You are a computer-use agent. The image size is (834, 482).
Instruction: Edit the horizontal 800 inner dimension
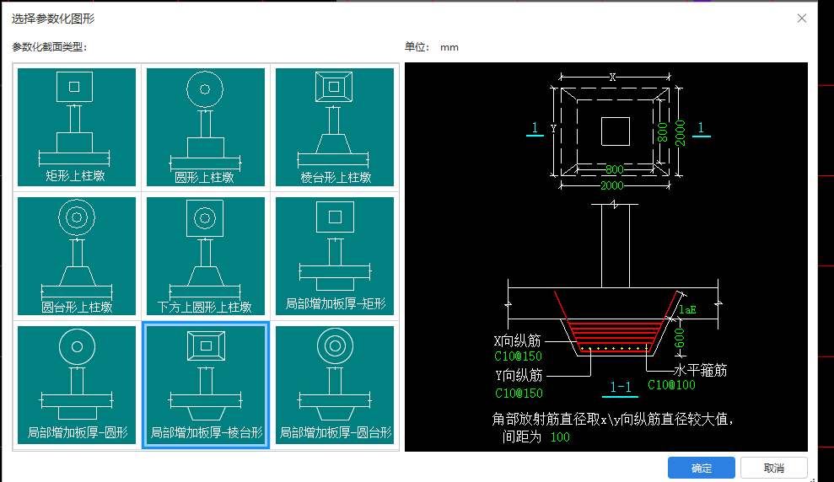[615, 170]
